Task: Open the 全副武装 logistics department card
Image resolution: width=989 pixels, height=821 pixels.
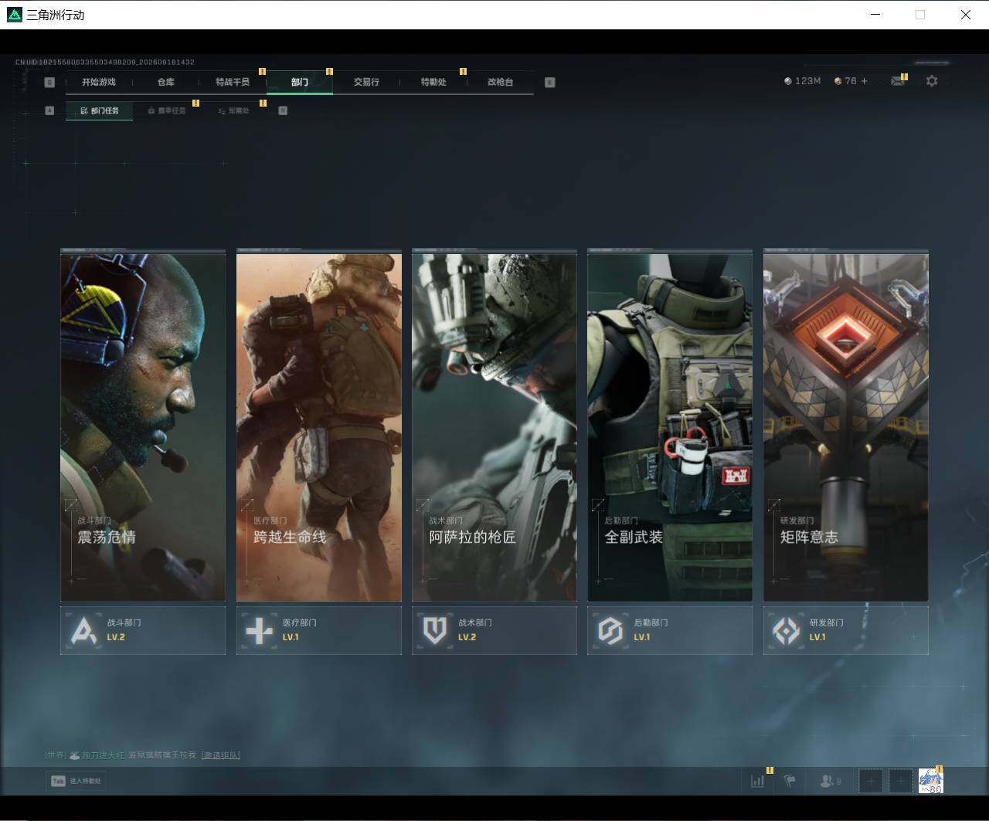Action: (x=670, y=426)
